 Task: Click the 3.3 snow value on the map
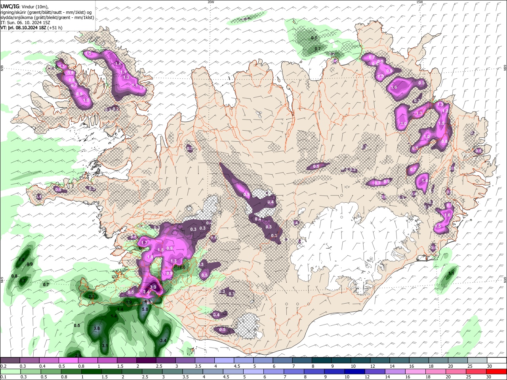pyautogui.click(x=153, y=287)
